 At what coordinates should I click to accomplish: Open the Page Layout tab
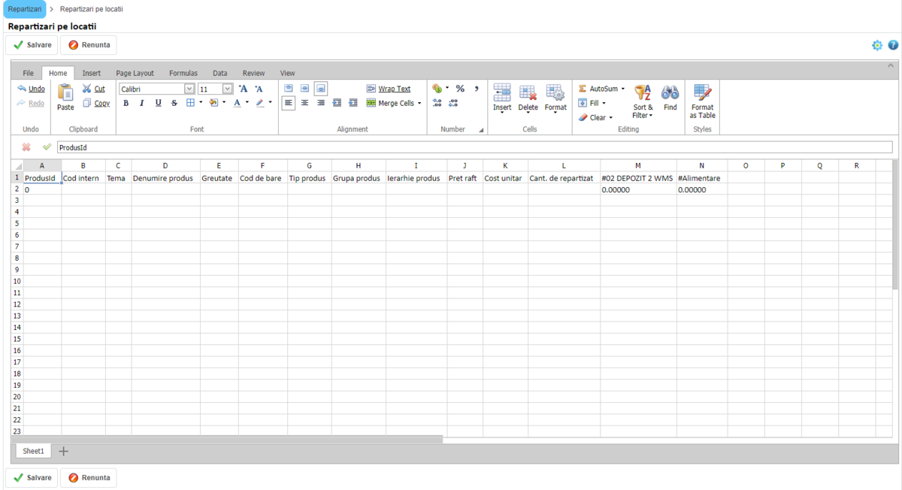pyautogui.click(x=135, y=73)
